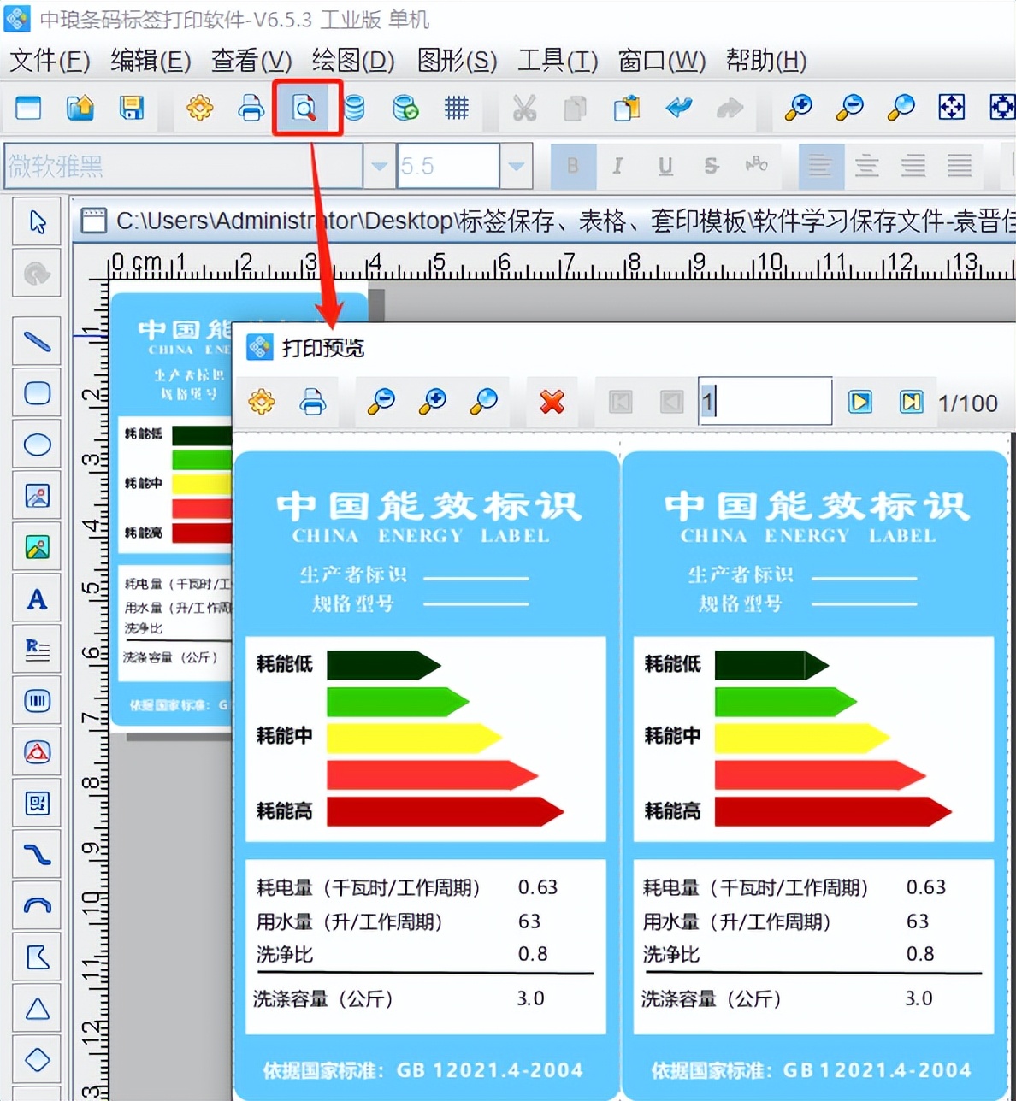The width and height of the screenshot is (1016, 1101).
Task: Jump to last preview page
Action: tap(912, 401)
